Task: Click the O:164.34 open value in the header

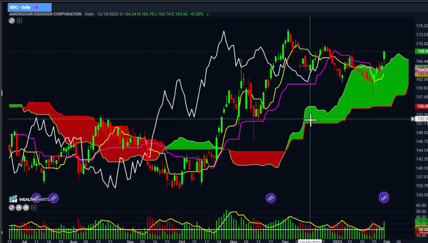Action: (128, 14)
